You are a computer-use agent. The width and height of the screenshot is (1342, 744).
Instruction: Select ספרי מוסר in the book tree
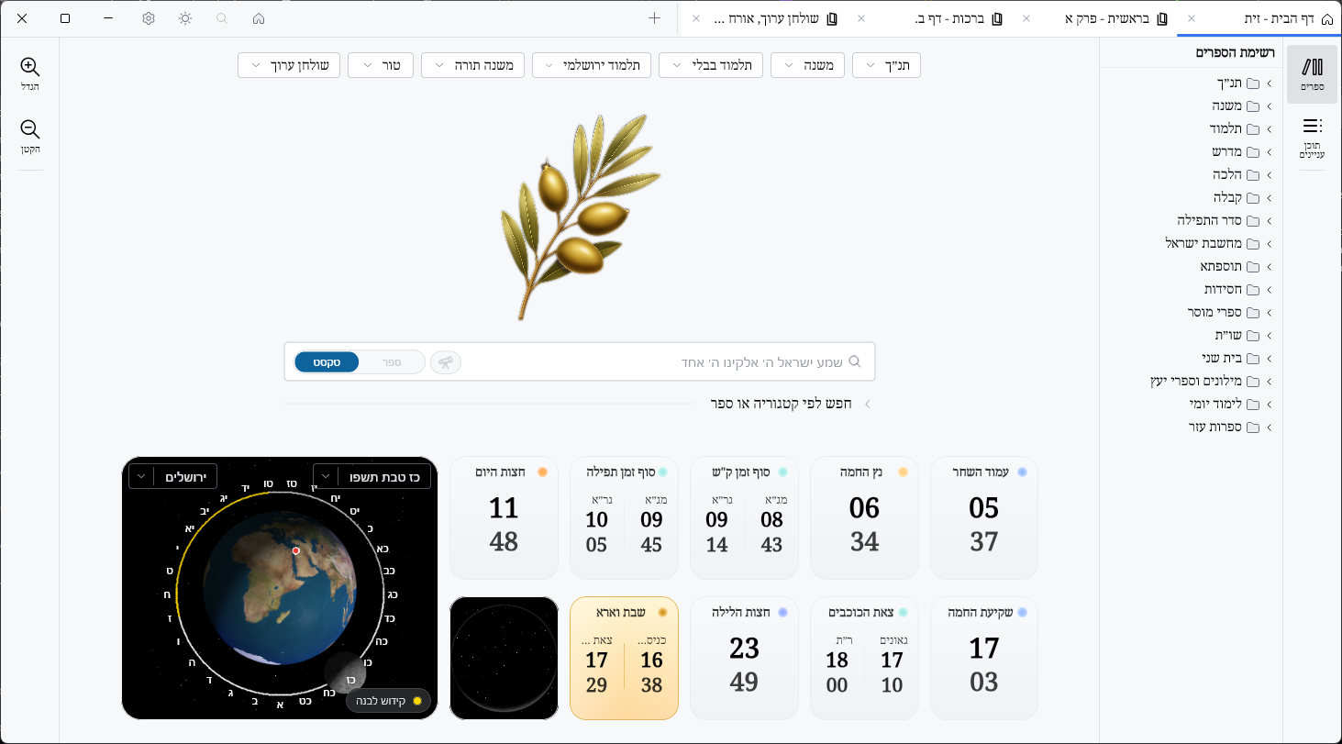pos(1214,312)
